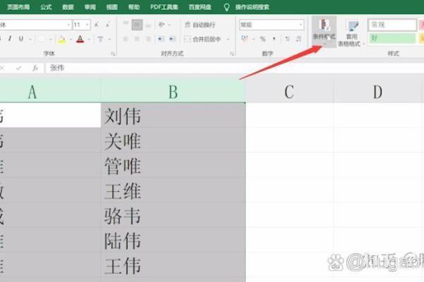Viewport: 424px width, 282px height.
Task: Apply comma style
Action: 274,39
